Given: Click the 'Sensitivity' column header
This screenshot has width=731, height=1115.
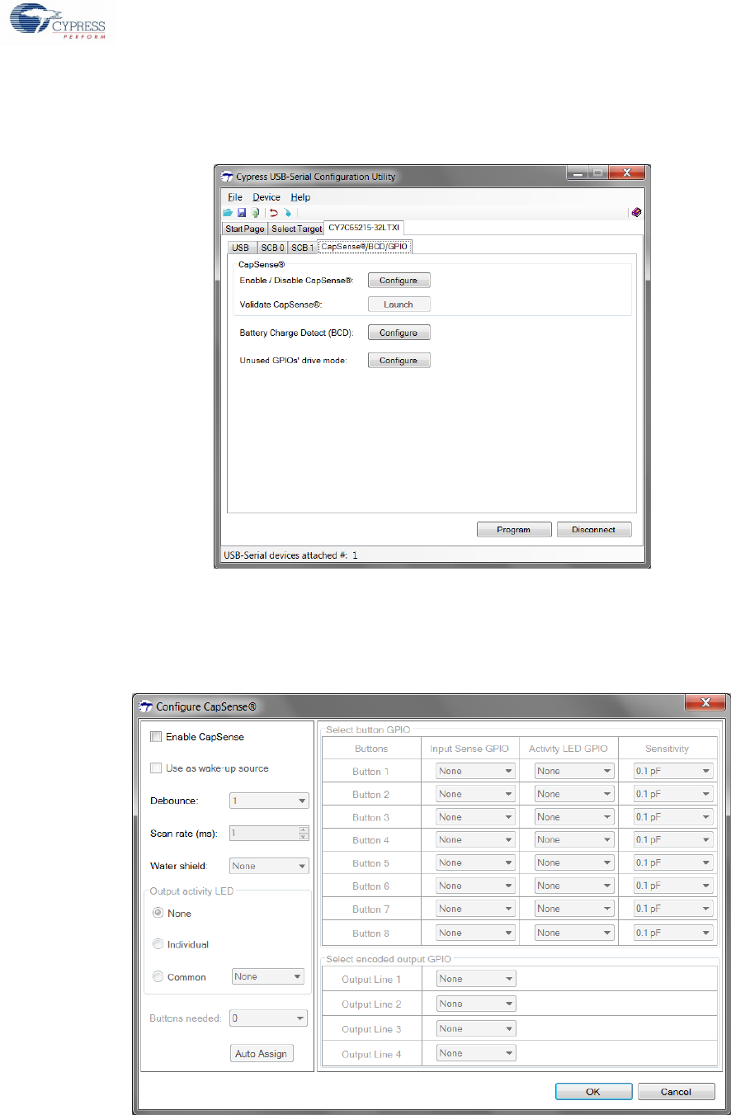Looking at the screenshot, I should (667, 749).
